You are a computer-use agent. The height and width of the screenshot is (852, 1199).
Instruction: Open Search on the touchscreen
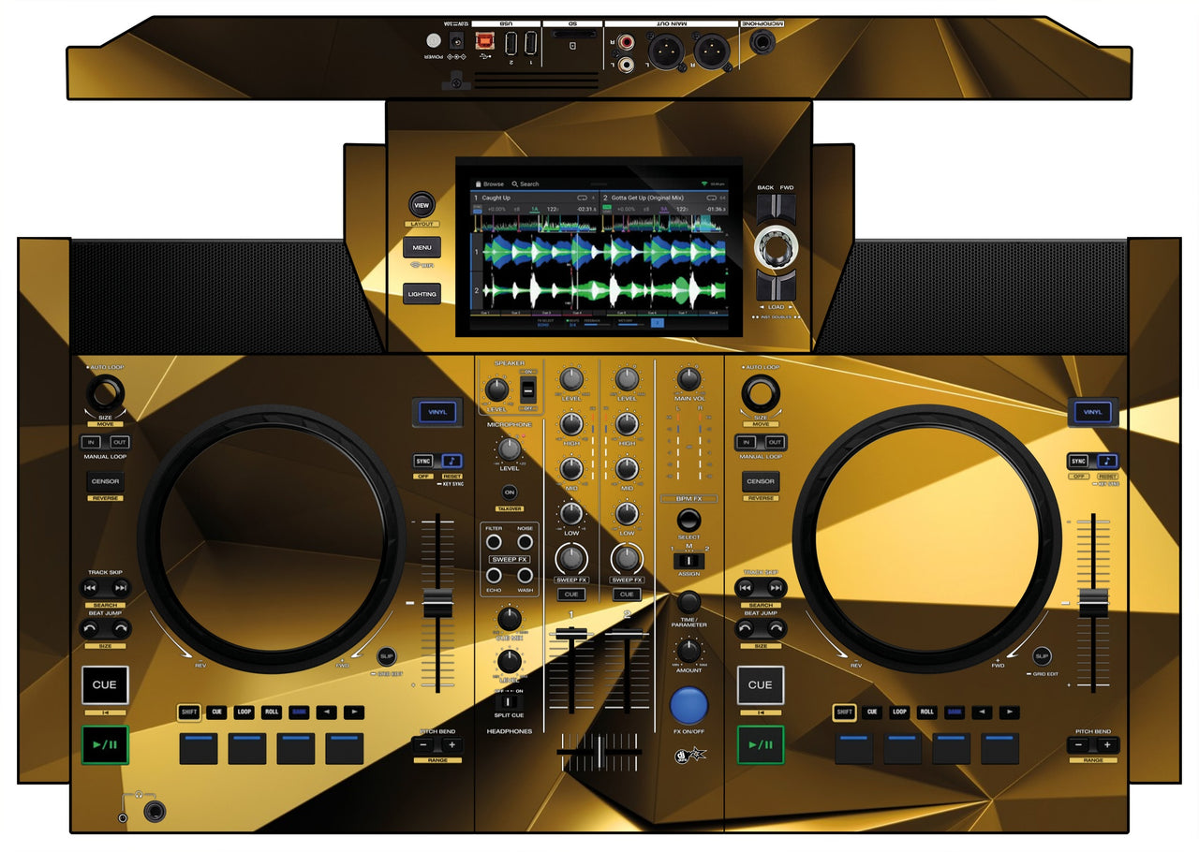tap(525, 184)
